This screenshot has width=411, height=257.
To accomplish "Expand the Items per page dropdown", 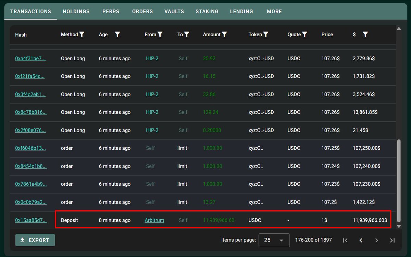I will click(x=274, y=240).
